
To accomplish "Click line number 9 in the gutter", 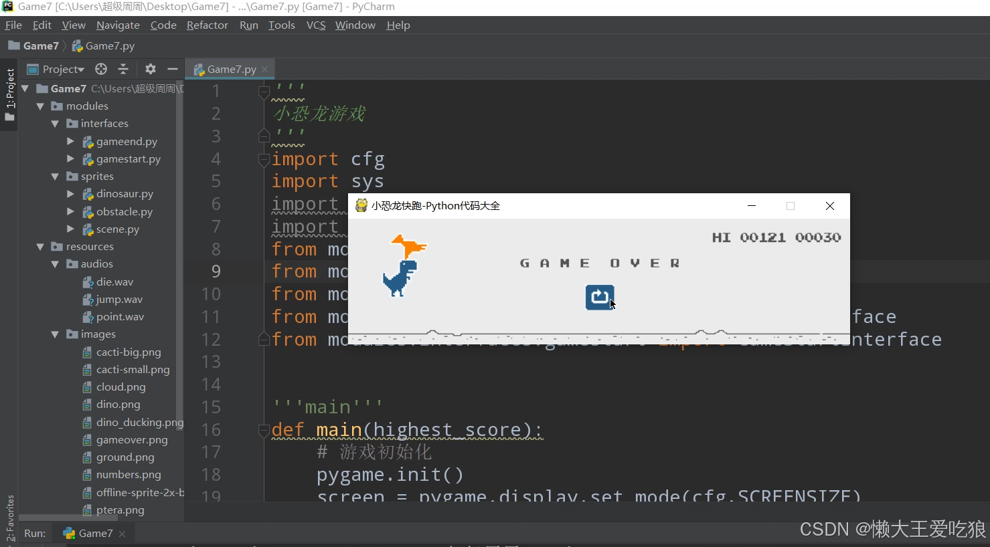I will coord(216,271).
